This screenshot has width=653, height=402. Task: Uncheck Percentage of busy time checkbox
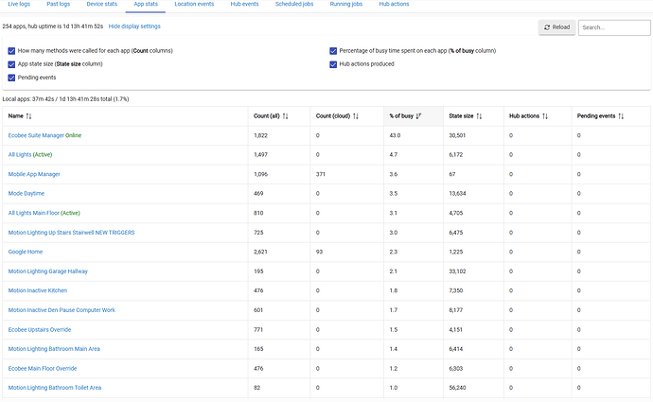click(333, 50)
